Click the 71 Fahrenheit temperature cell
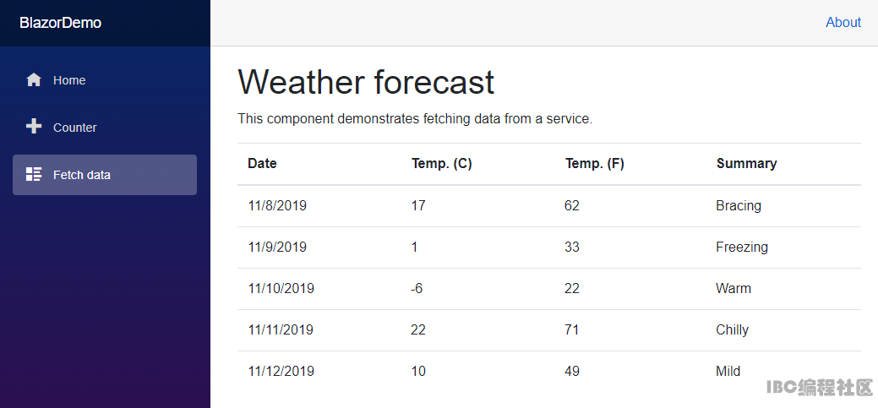 tap(572, 329)
